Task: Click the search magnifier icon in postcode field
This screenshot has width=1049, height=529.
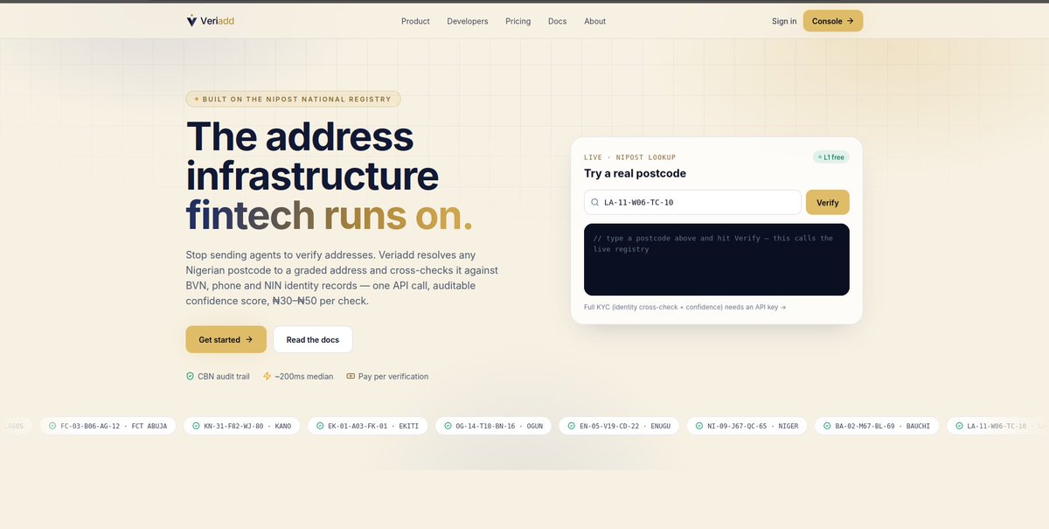Action: click(595, 202)
